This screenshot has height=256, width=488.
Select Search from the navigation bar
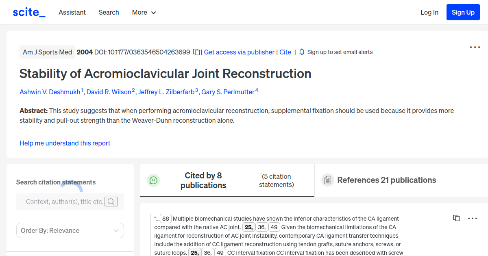[109, 12]
